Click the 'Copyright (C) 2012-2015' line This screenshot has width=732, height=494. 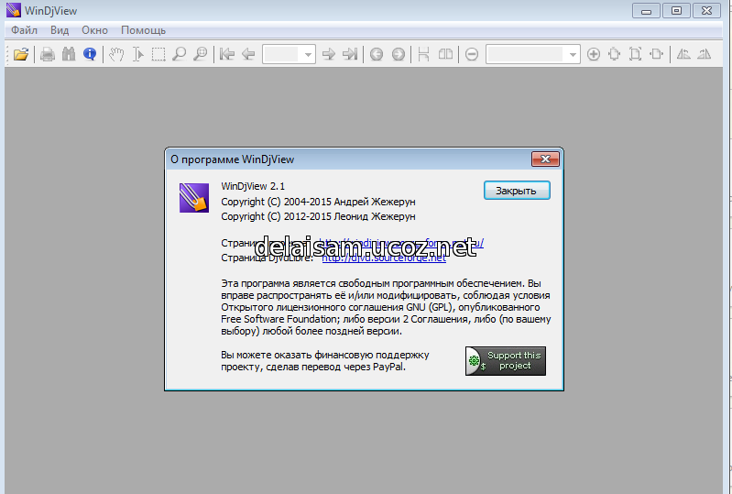click(318, 216)
